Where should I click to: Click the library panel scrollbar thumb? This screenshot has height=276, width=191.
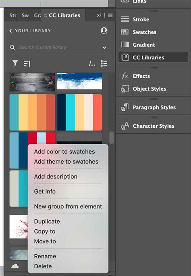click(x=112, y=138)
